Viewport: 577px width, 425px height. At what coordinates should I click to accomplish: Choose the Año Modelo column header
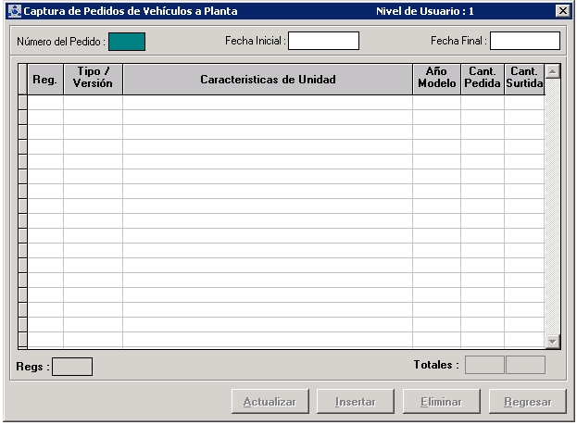(x=436, y=80)
